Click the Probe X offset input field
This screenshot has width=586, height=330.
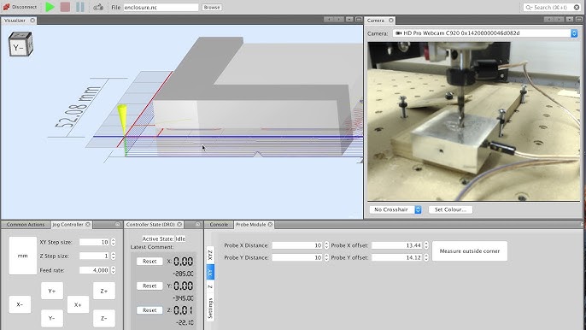click(397, 245)
